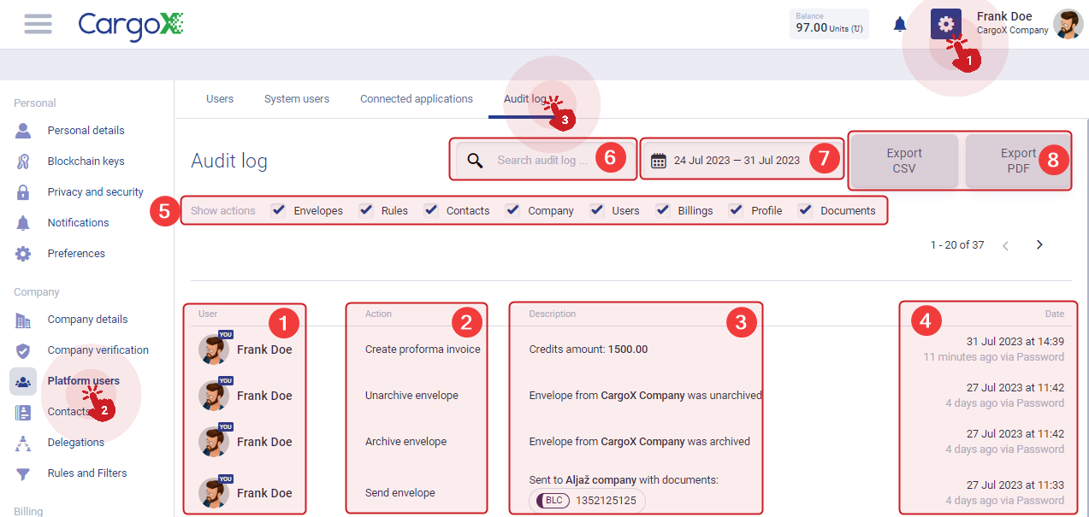Click the Blockchain keys icon

click(x=23, y=161)
